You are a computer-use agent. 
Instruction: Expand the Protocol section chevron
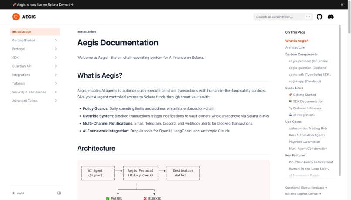(56, 49)
